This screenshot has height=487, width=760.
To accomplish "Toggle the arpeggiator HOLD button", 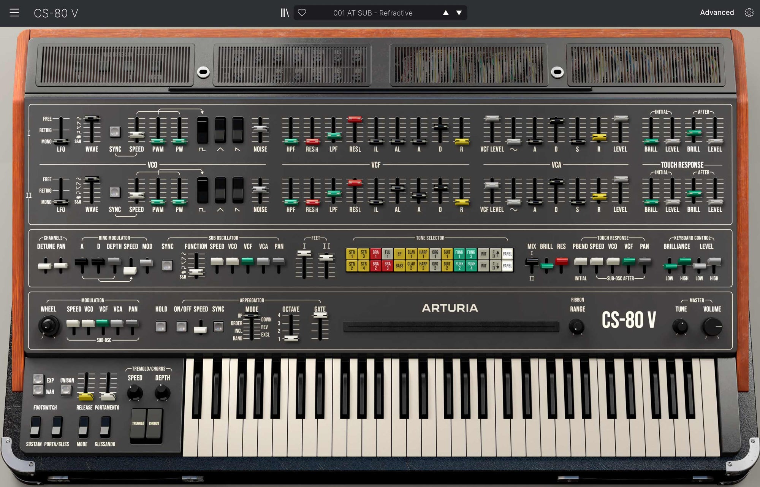I will click(x=161, y=326).
